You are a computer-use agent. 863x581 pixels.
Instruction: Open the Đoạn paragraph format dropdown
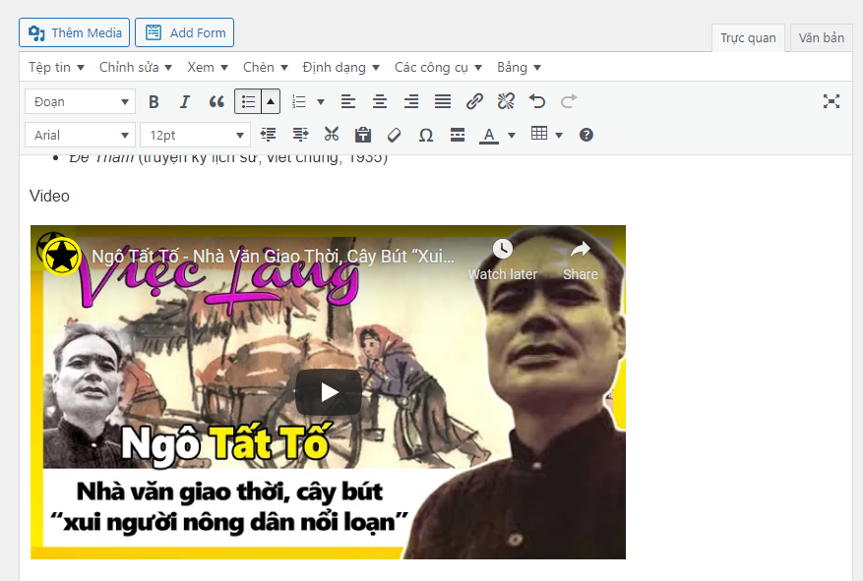[x=80, y=101]
